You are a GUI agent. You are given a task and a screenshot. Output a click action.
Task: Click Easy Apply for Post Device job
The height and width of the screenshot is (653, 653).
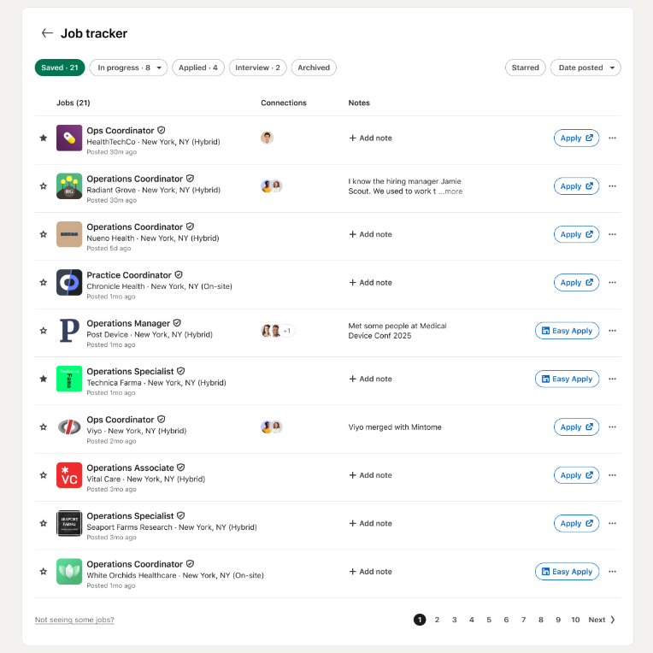567,331
